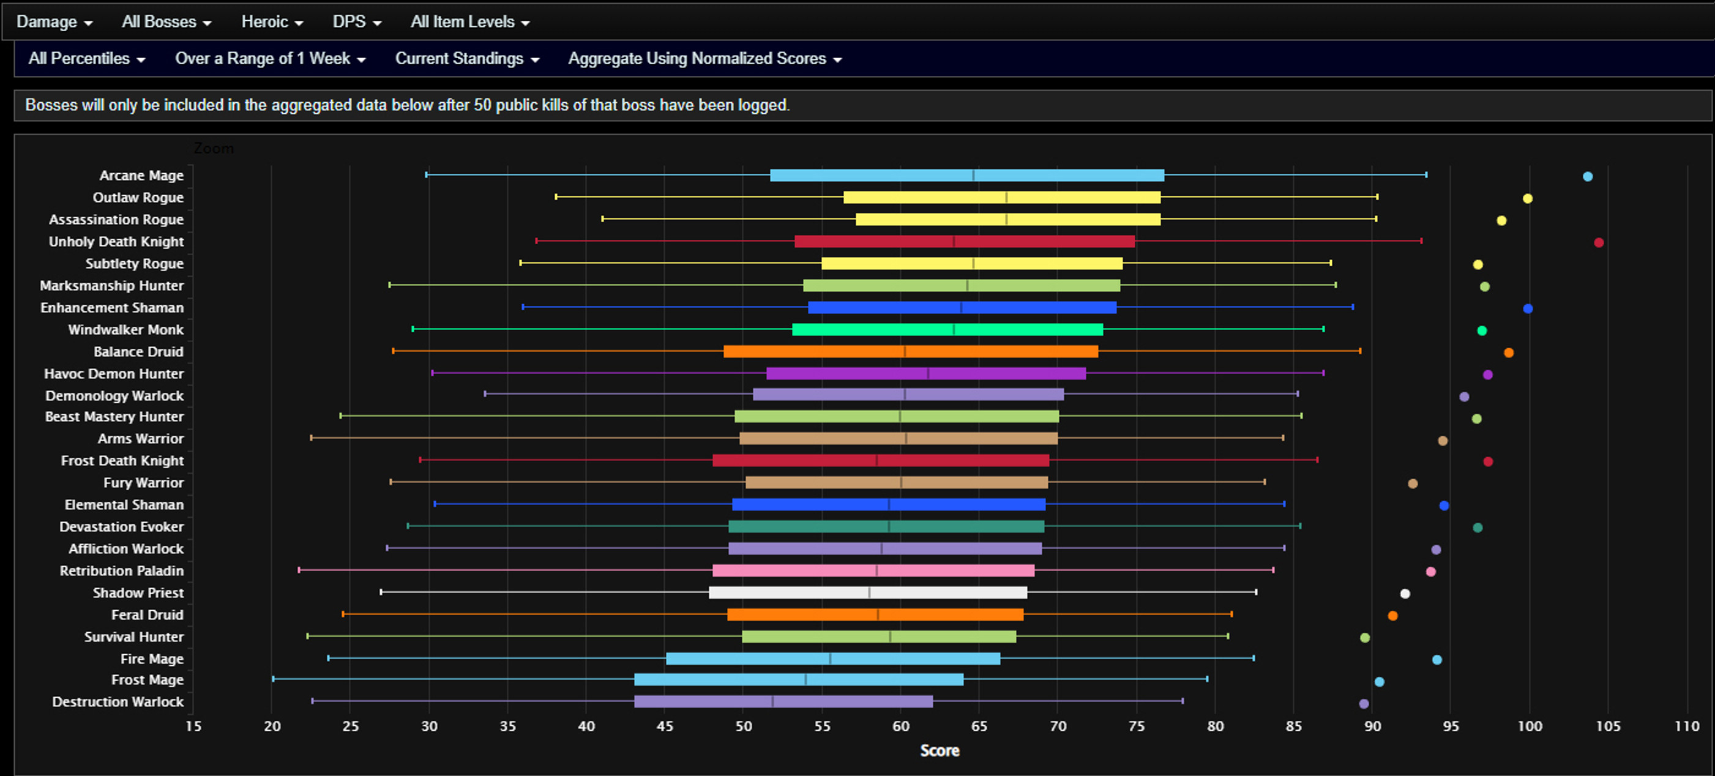1715x776 pixels.
Task: Open the Heroic difficulty dropdown
Action: click(272, 22)
